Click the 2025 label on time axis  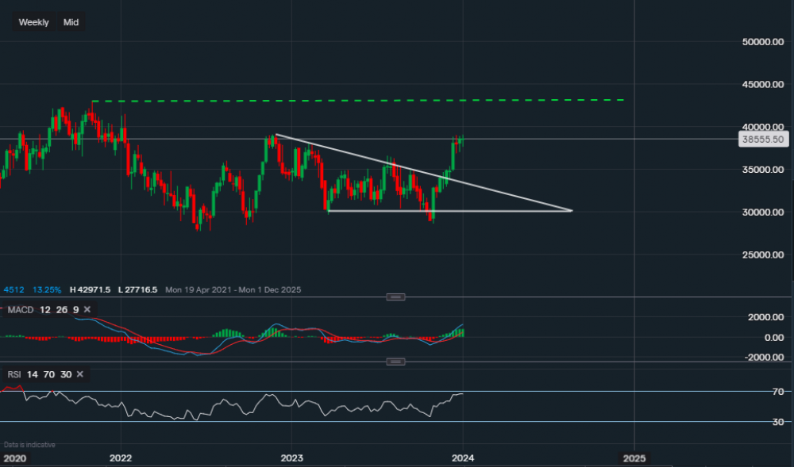(x=634, y=458)
